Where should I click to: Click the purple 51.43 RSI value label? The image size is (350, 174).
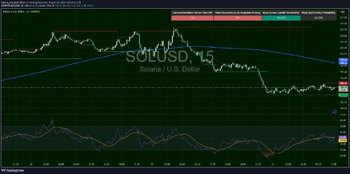tap(343, 137)
